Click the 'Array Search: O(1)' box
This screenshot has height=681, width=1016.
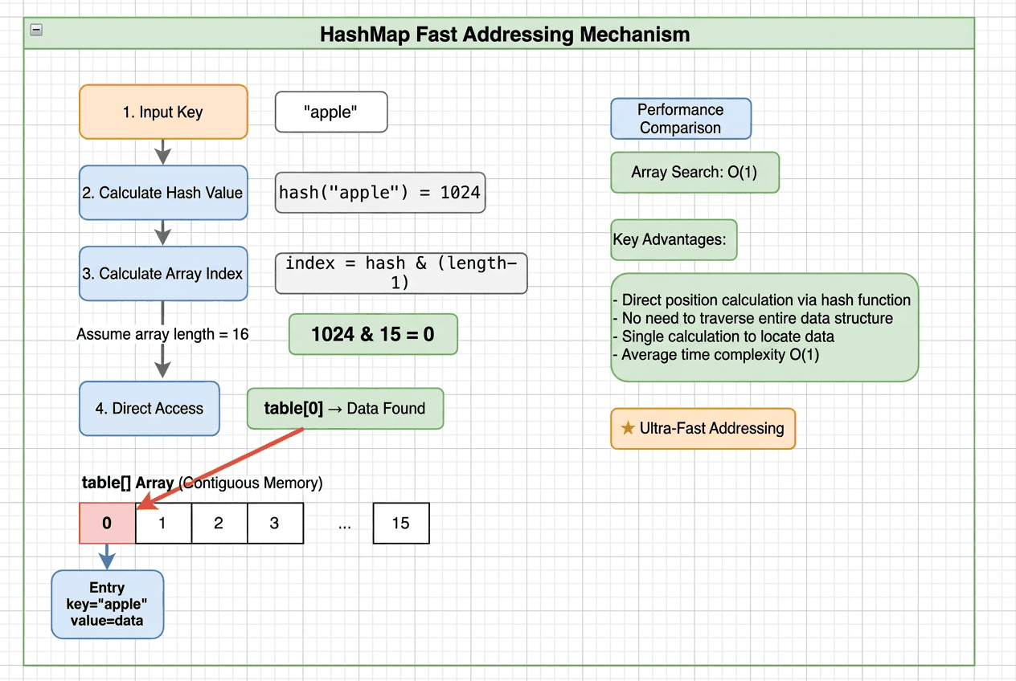coord(694,173)
